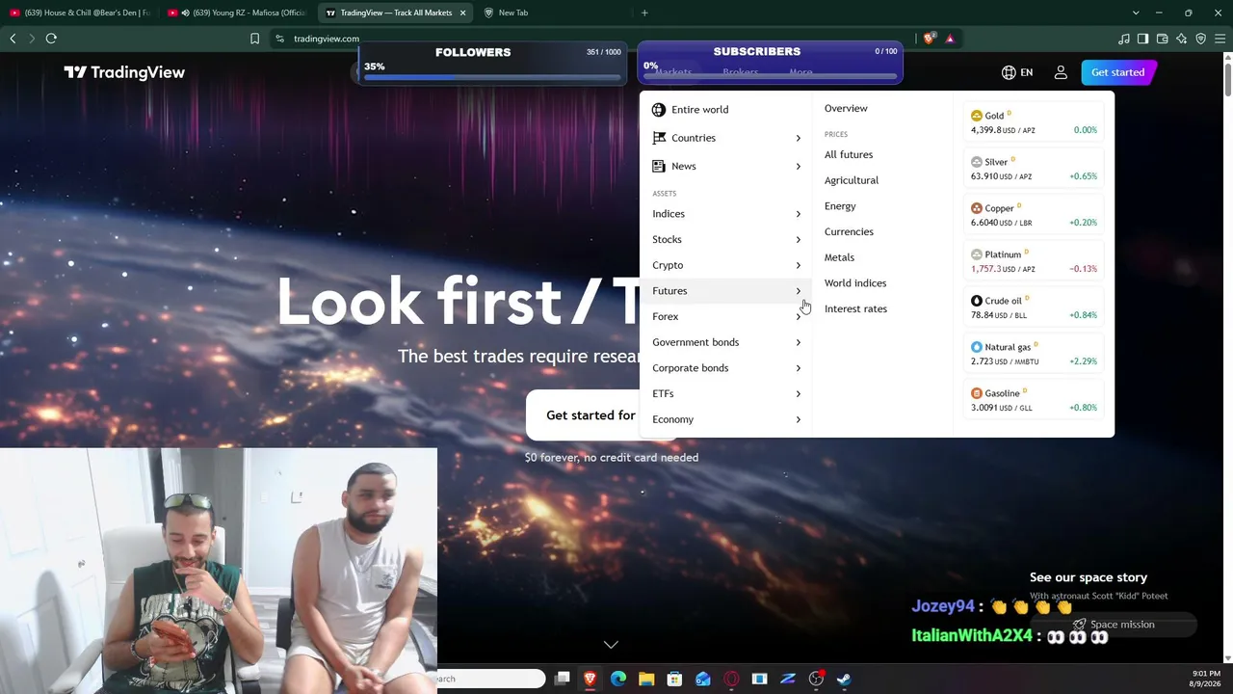Open the Leo AI sparkle icon
Viewport: 1233px width, 694px height.
(x=1182, y=39)
